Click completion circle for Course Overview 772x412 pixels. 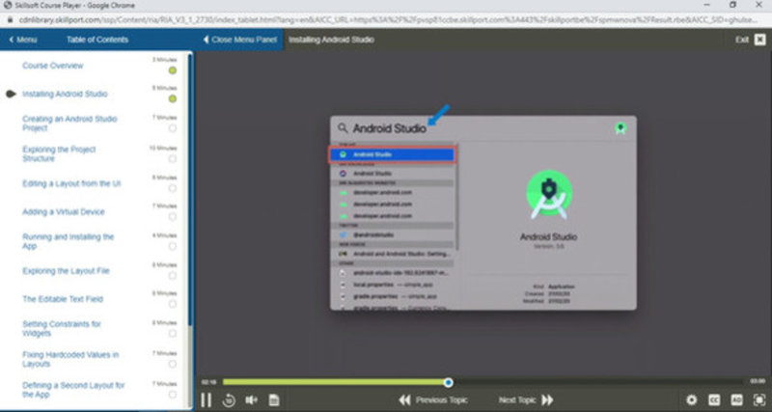coord(173,70)
